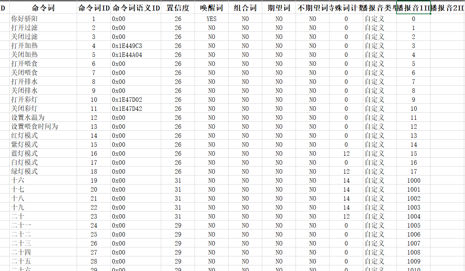
Task: Click the cell 红灯模式
Action: point(43,135)
